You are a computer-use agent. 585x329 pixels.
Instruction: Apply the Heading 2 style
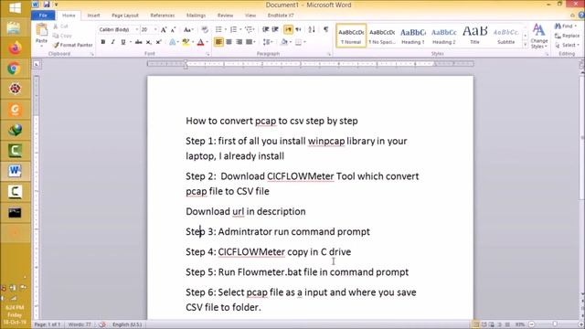(x=444, y=36)
